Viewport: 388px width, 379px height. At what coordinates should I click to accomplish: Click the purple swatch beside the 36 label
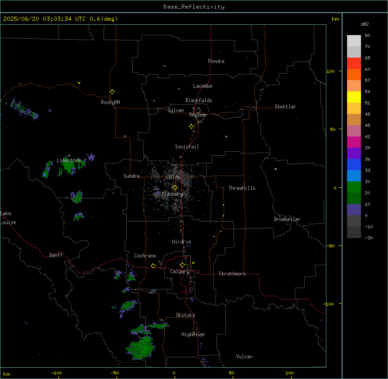tap(354, 153)
